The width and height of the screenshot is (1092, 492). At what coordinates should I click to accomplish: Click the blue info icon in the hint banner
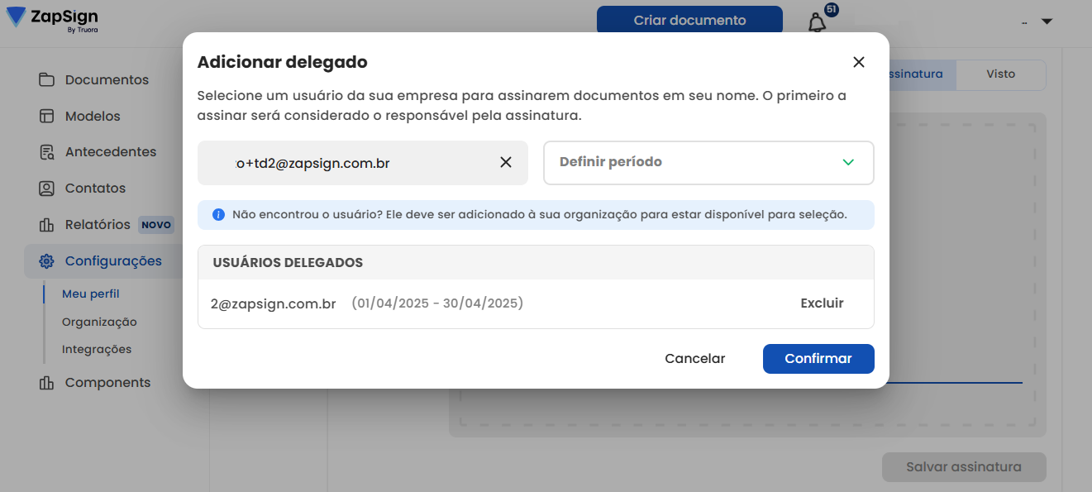tap(219, 215)
